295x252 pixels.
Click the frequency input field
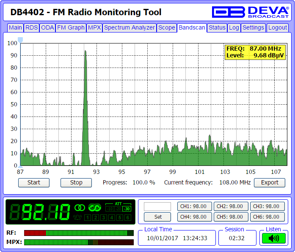157,206
